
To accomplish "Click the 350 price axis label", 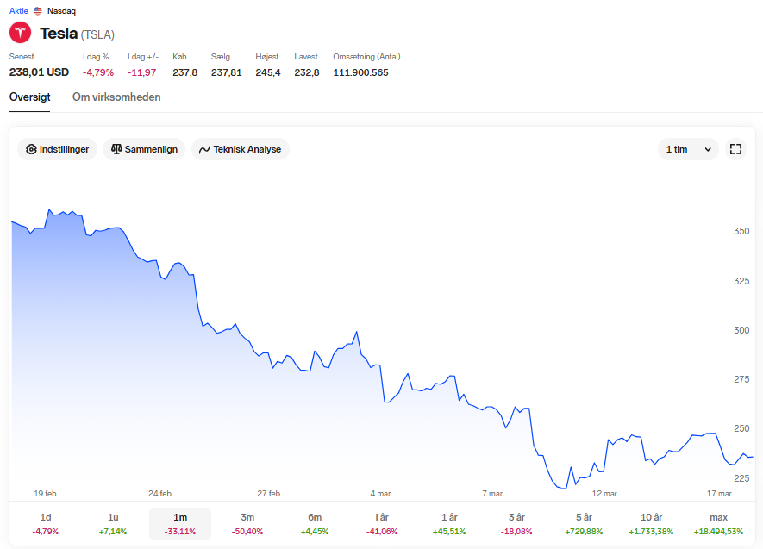I will point(741,231).
